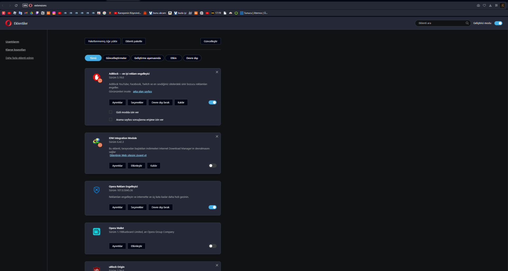Enable the Opera Wallet switch
The width and height of the screenshot is (508, 271).
click(212, 246)
